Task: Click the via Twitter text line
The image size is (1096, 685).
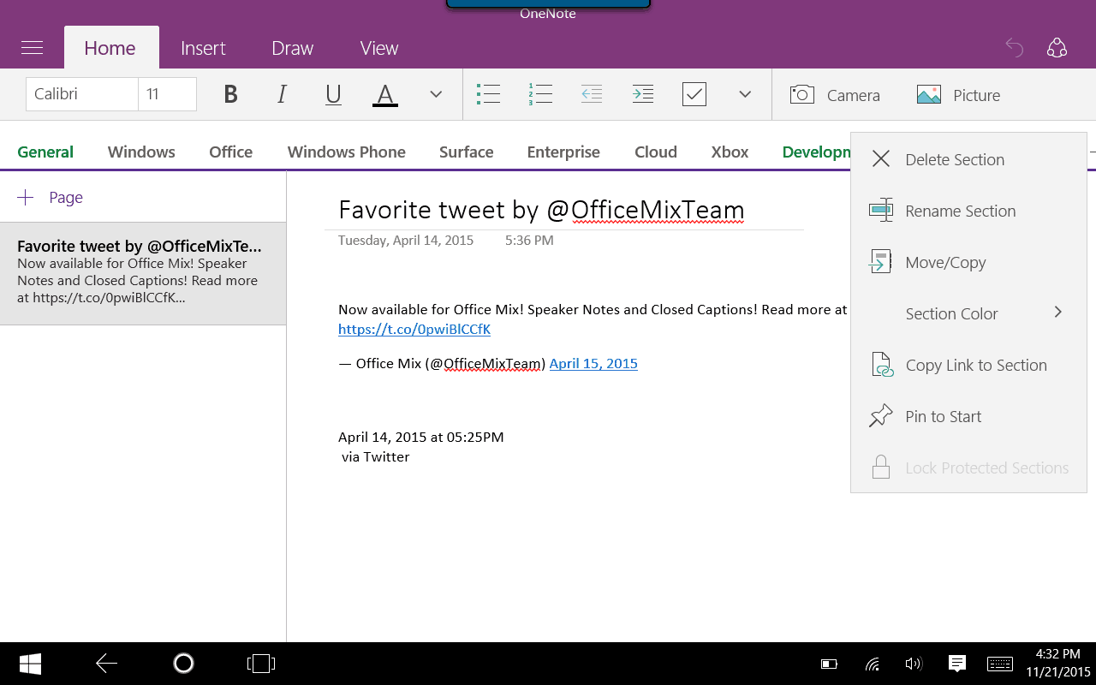Action: pyautogui.click(x=376, y=456)
